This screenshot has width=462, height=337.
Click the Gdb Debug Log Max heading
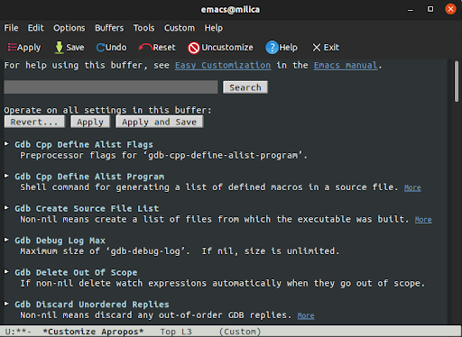(x=60, y=241)
